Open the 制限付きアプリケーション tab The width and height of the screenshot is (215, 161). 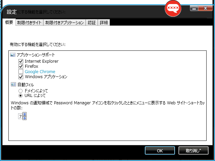(64, 22)
